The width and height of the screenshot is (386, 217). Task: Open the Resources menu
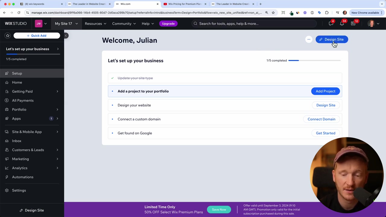click(x=95, y=24)
